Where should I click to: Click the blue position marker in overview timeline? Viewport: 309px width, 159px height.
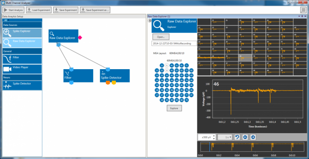pyautogui.click(x=209, y=147)
